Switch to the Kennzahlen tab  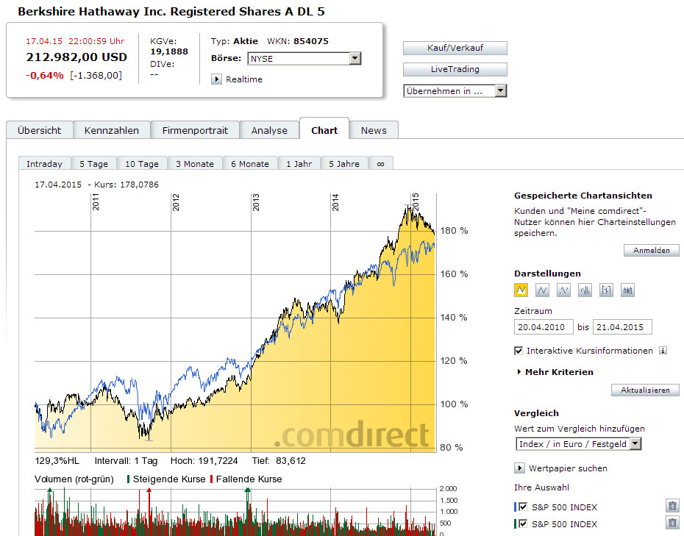point(112,130)
